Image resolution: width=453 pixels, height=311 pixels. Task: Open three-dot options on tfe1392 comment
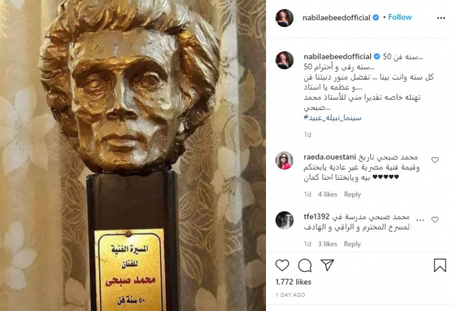point(420,220)
